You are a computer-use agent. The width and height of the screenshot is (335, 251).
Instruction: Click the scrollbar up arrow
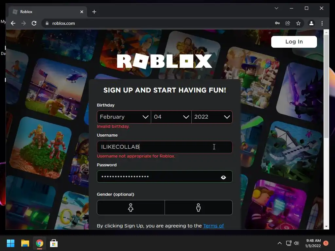pos(326,32)
